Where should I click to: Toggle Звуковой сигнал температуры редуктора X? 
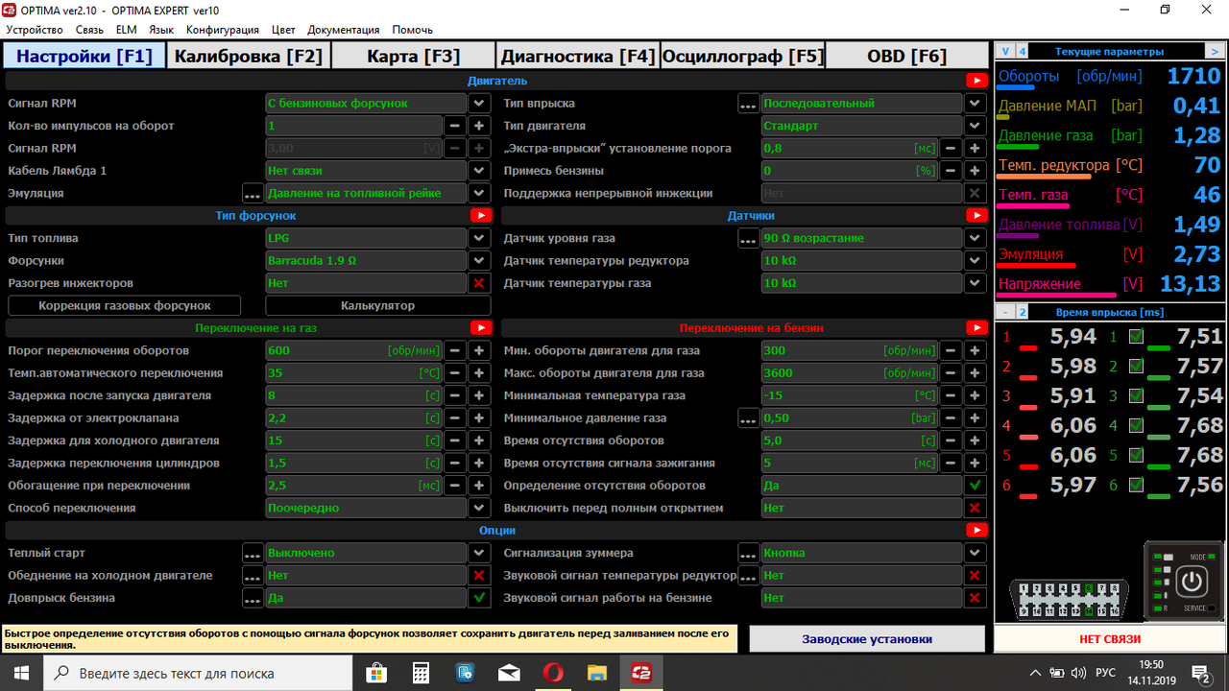[975, 576]
